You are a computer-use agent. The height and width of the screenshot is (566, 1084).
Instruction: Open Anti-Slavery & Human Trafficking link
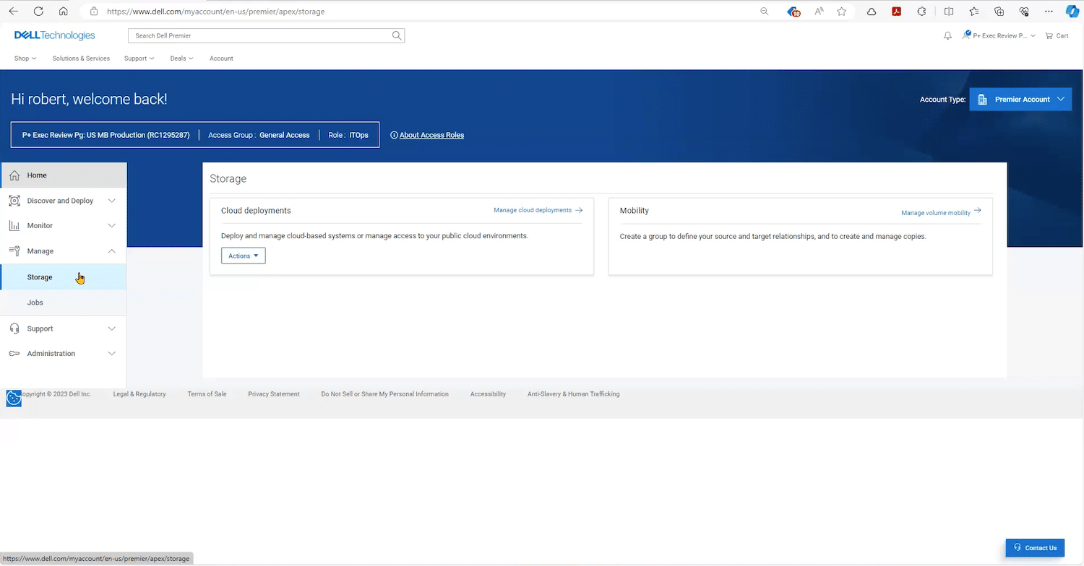[573, 394]
